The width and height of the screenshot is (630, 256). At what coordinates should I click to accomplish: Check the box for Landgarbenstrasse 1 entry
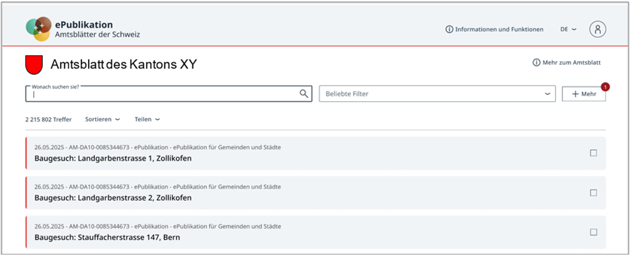pyautogui.click(x=593, y=153)
